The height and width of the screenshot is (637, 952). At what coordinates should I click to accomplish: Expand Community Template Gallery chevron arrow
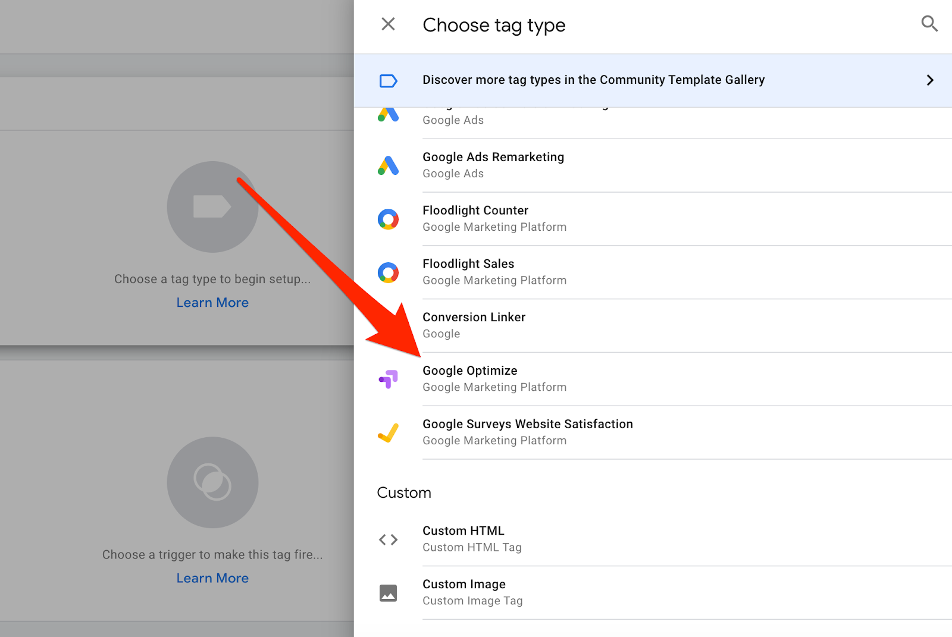tap(930, 80)
